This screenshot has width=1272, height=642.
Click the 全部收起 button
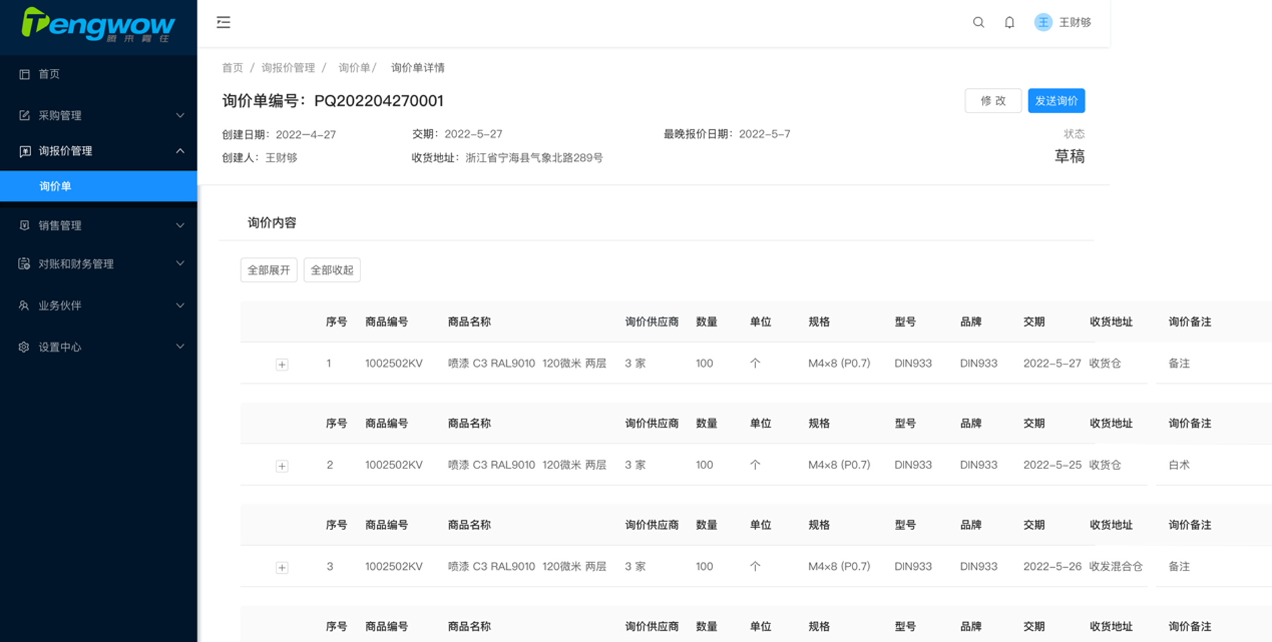click(332, 270)
